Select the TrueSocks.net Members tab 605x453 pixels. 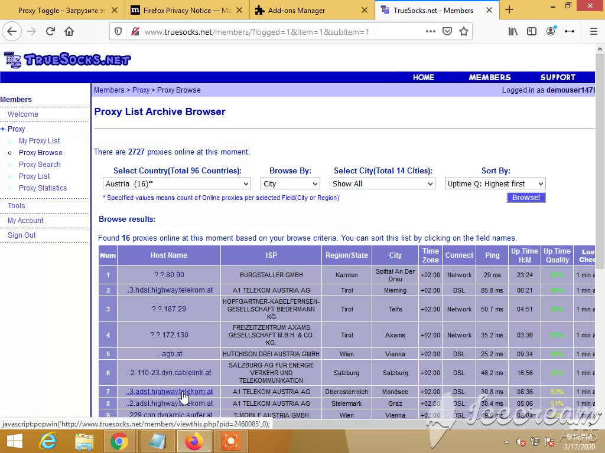click(437, 11)
